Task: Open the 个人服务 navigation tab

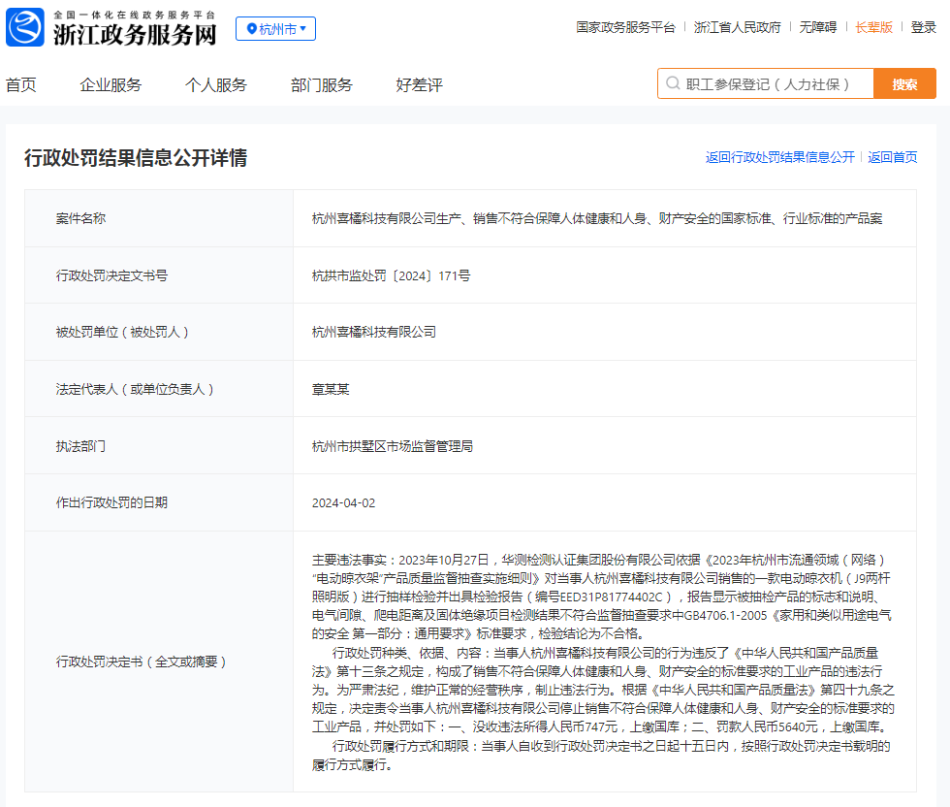Action: [x=215, y=85]
